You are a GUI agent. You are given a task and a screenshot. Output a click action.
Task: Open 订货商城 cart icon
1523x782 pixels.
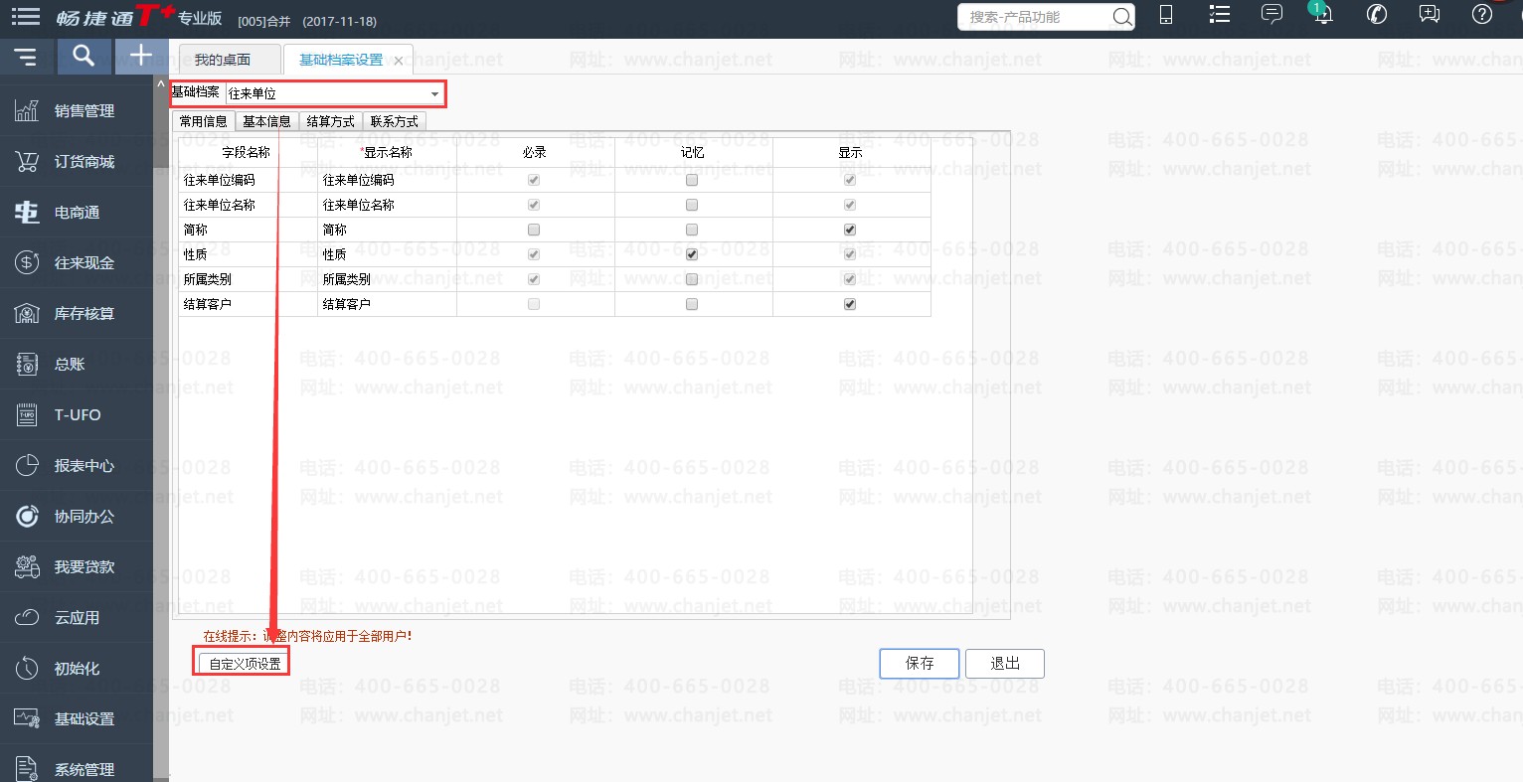[x=27, y=161]
